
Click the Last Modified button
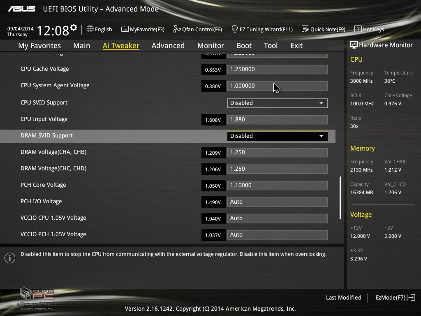click(343, 297)
